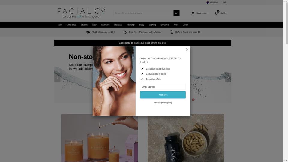
Task: Click the product search text box
Action: click(x=143, y=13)
